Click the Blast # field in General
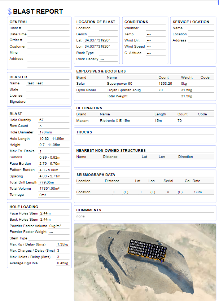 click(x=48, y=28)
